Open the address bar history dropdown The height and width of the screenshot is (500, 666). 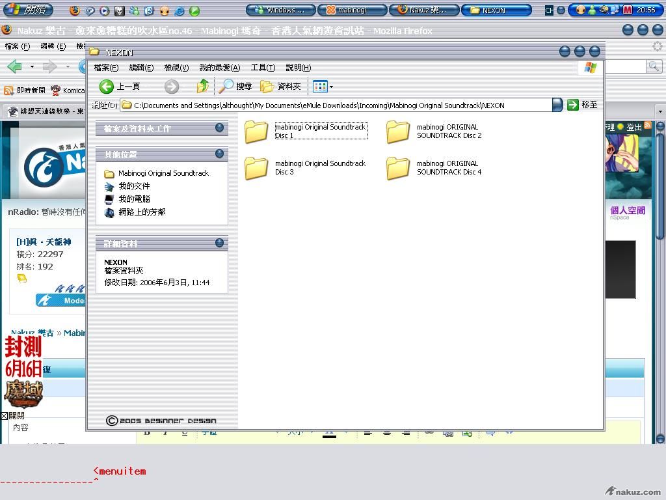click(557, 105)
